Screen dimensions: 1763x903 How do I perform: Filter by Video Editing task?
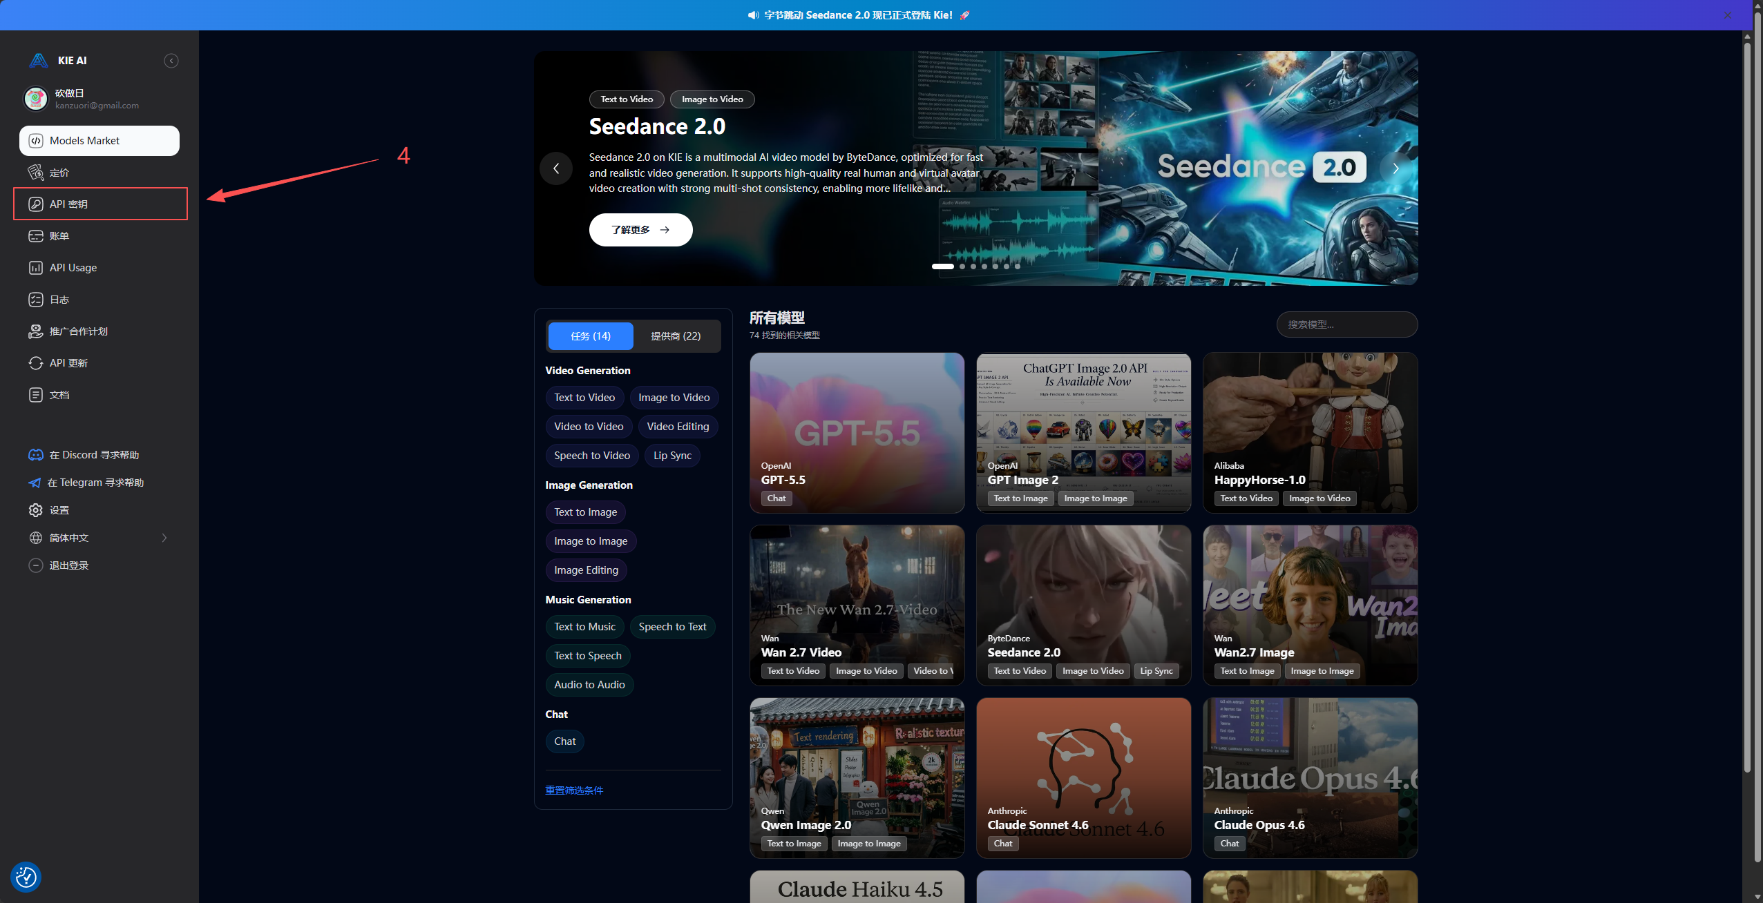(678, 427)
